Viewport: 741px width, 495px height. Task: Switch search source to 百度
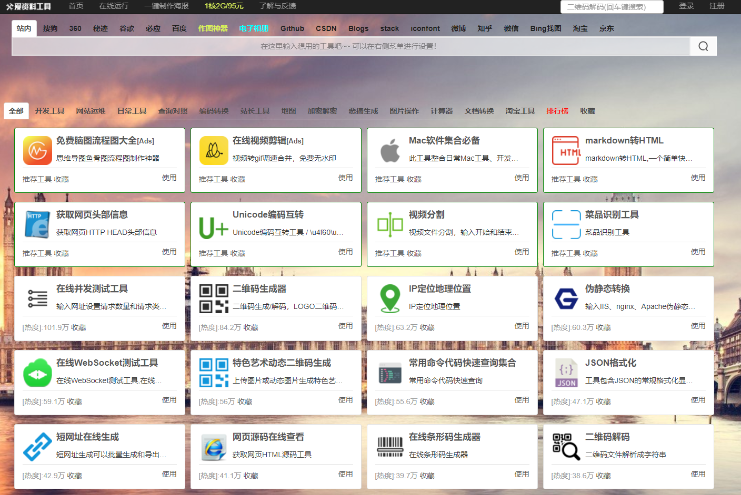pyautogui.click(x=179, y=28)
